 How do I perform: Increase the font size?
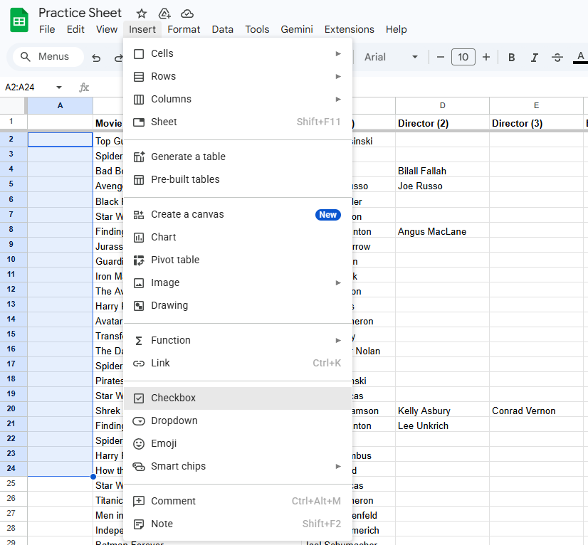pos(486,57)
